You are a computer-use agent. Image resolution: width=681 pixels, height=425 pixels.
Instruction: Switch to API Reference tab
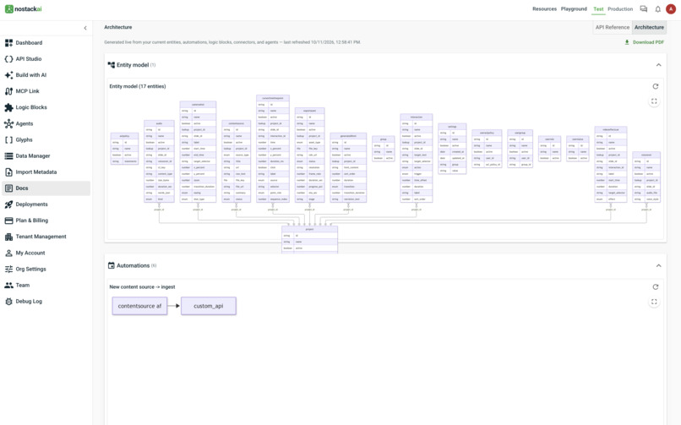click(x=613, y=27)
